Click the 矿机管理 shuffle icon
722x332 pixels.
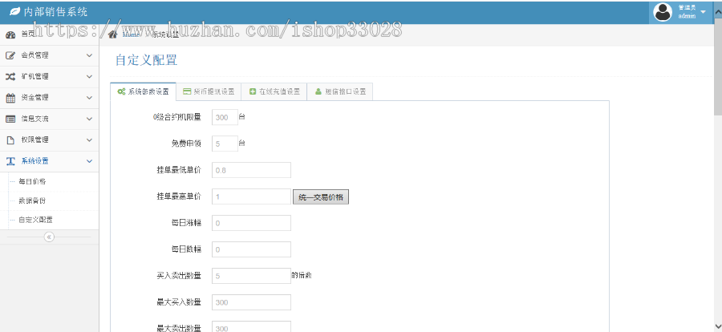click(x=10, y=76)
